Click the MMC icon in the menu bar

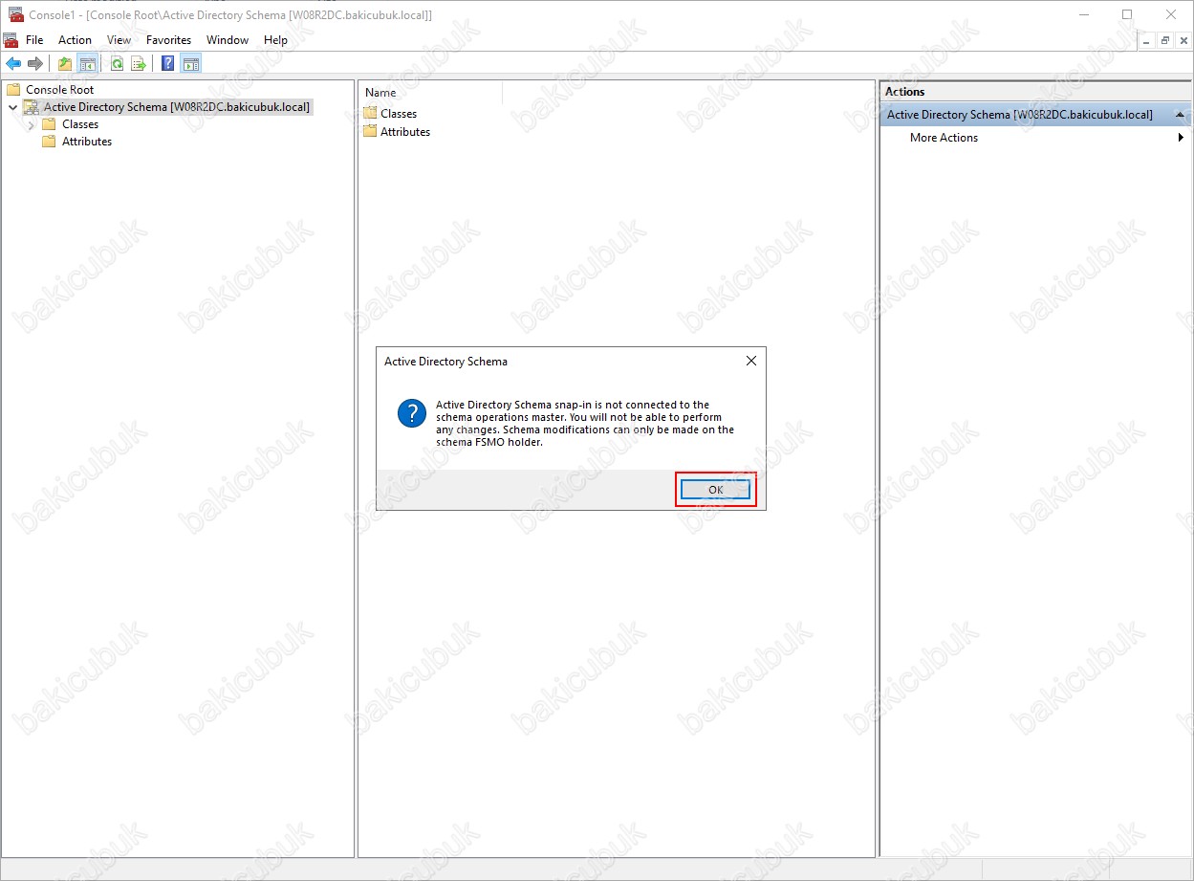coord(11,40)
